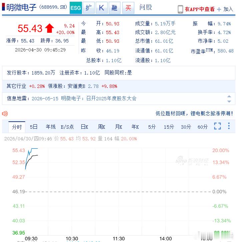
Task: Click the 总市值 value 61.01亿
Action: (164, 41)
